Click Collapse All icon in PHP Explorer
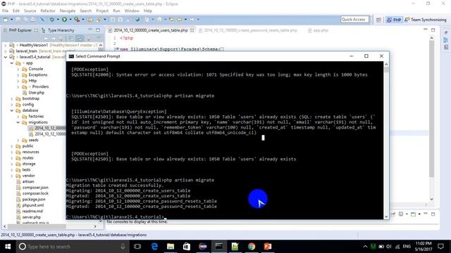Viewport: 451px width, 253px height. click(x=71, y=39)
